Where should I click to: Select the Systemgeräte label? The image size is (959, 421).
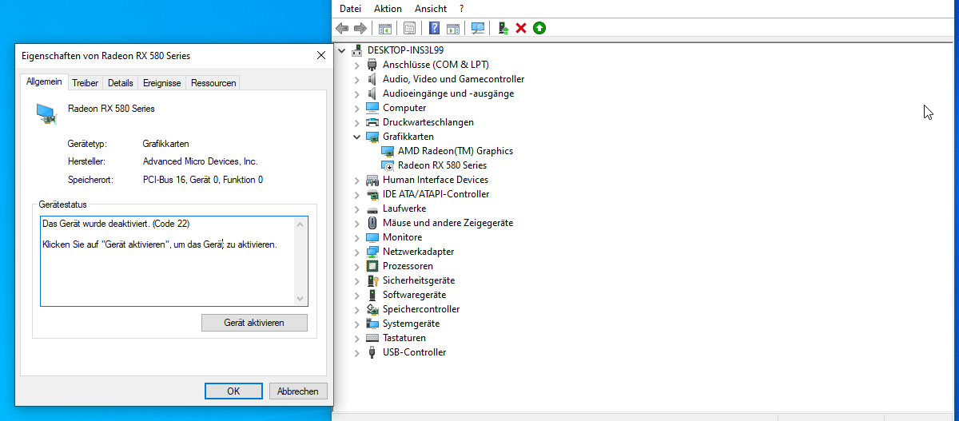[411, 324]
